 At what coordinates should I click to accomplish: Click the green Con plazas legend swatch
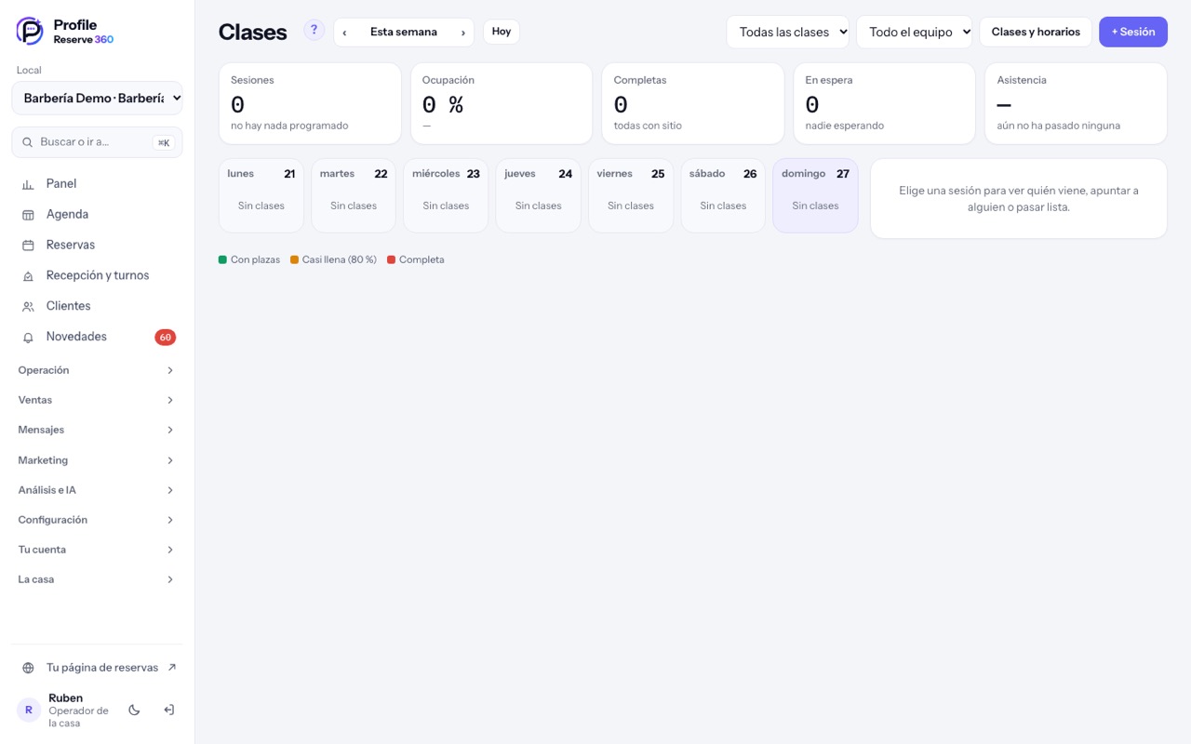pos(222,259)
